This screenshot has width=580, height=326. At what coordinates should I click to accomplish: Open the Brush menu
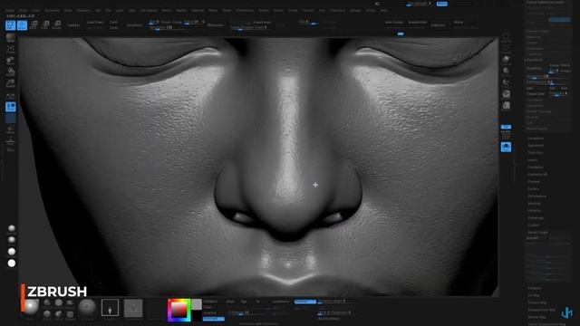(23, 10)
